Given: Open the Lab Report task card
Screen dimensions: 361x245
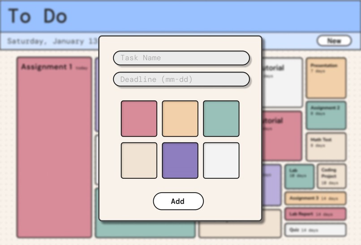Looking at the screenshot, I should 315,214.
